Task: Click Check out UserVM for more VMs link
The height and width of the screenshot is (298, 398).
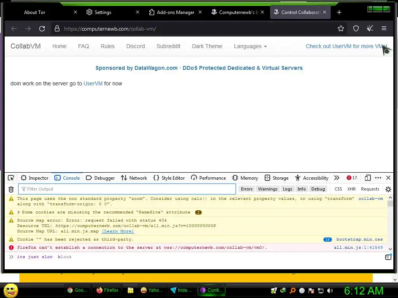Action: [346, 46]
